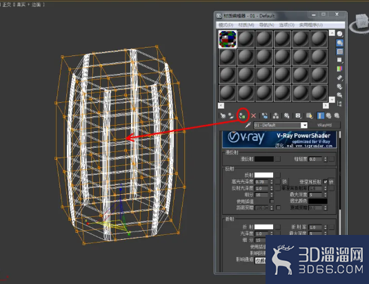369x284 pixels.
Task: Click viewport label in top-left corner
Action: (22, 5)
